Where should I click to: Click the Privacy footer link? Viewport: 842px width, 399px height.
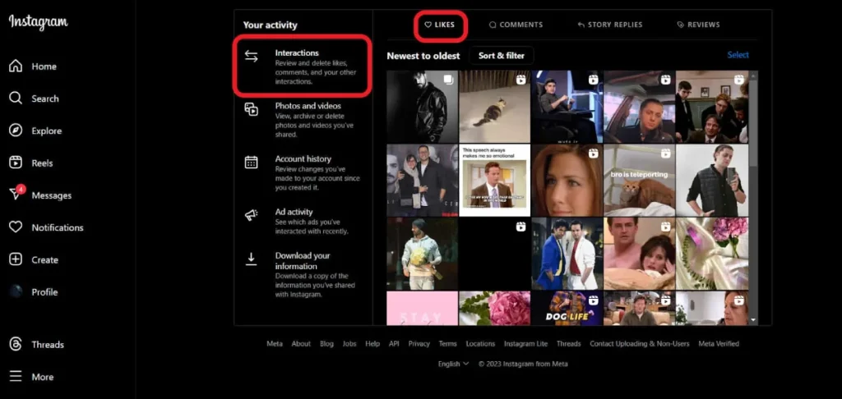coord(419,344)
